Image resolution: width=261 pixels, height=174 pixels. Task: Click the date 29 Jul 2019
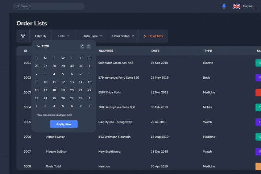tap(158, 122)
